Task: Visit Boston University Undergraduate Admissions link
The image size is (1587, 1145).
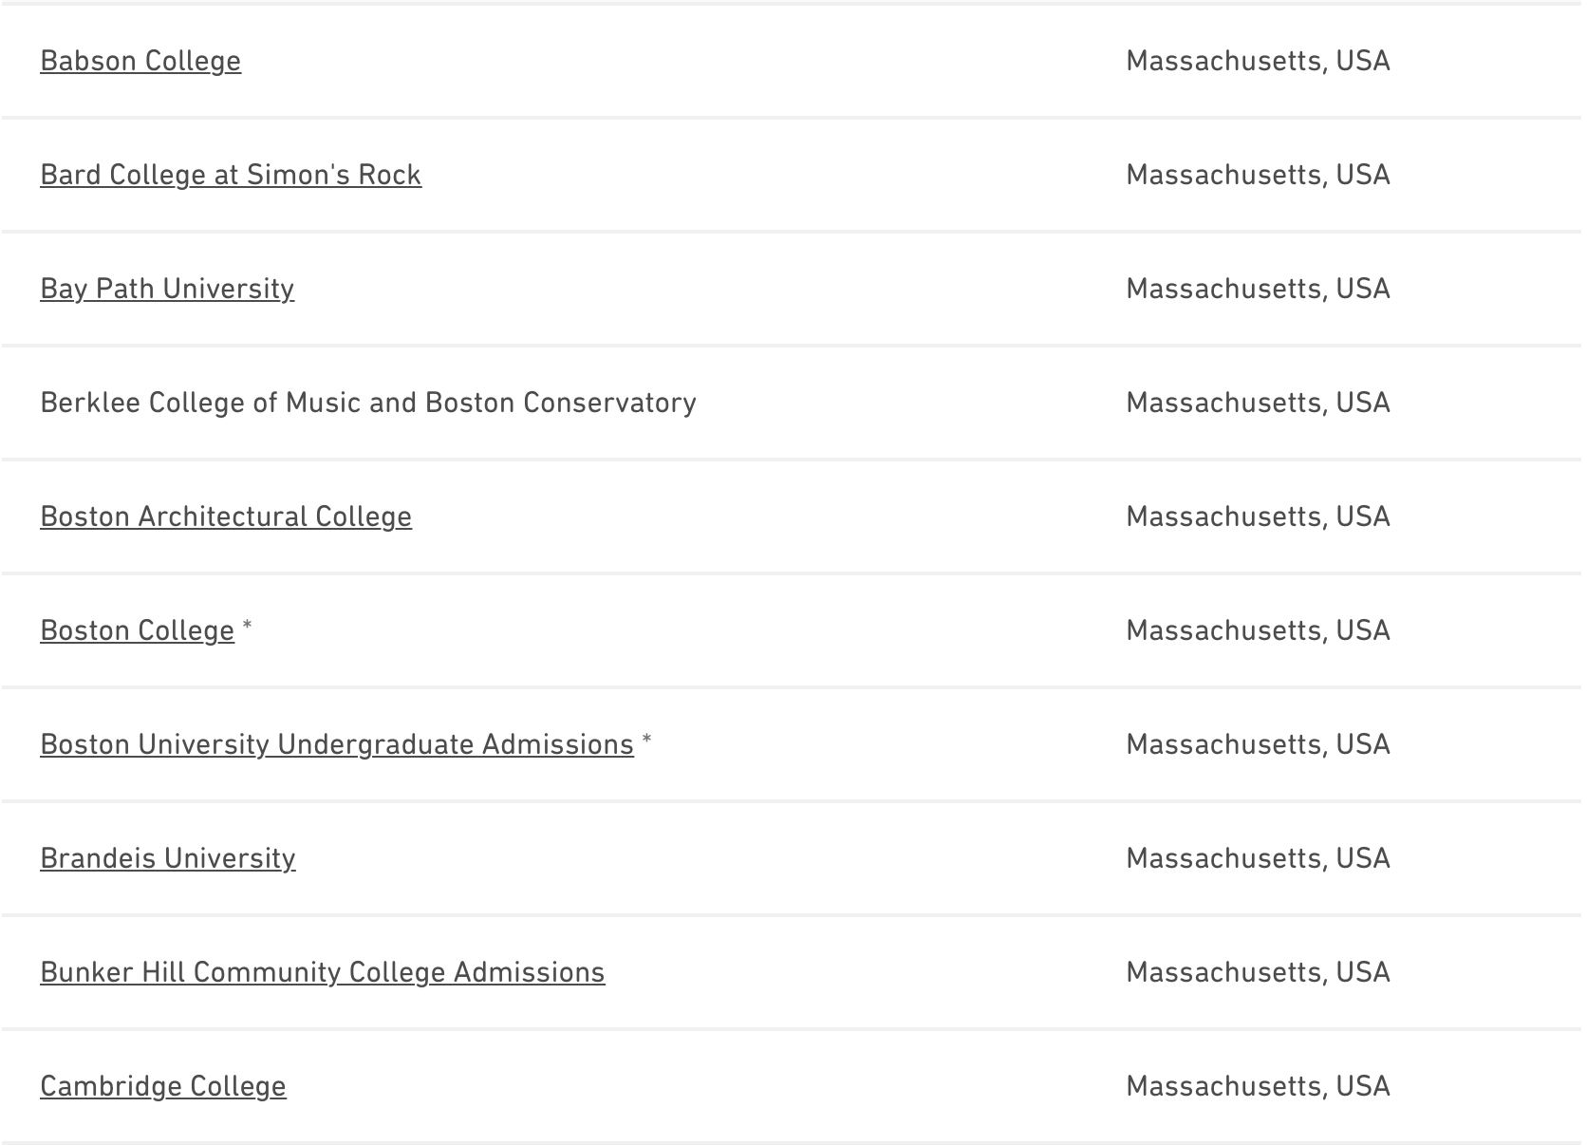Action: click(337, 744)
